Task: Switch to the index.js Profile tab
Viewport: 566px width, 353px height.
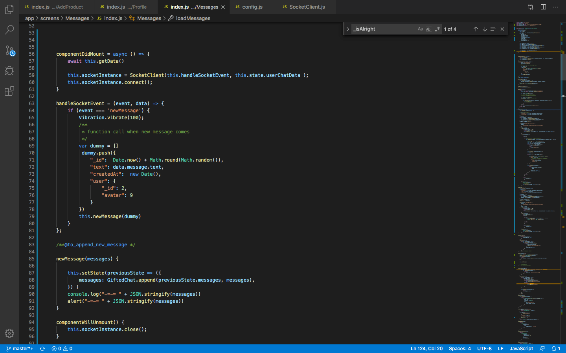Action: coord(126,7)
